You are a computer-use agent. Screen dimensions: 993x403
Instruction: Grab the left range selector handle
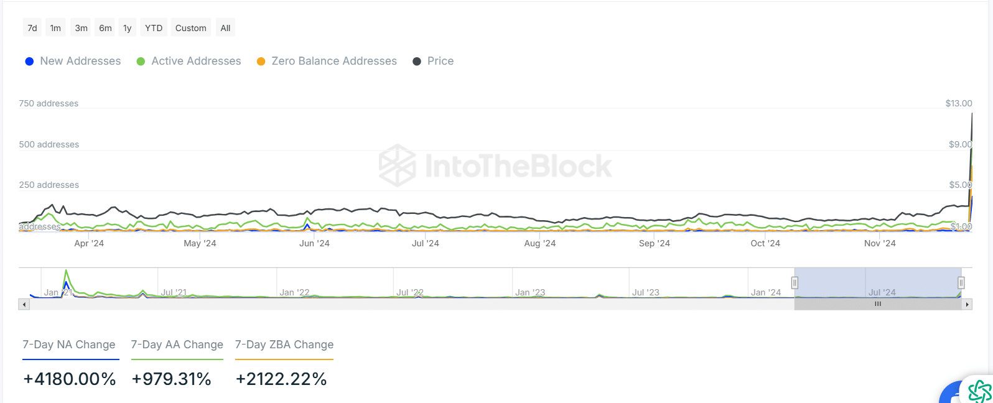coord(795,283)
